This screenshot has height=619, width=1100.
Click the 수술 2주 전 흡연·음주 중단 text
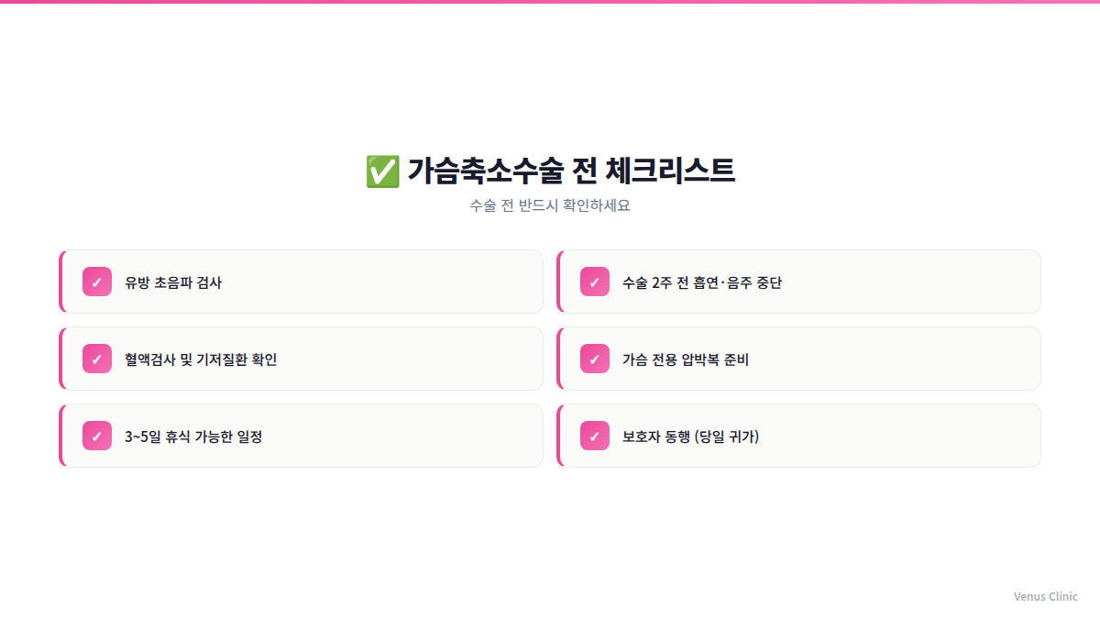click(701, 282)
